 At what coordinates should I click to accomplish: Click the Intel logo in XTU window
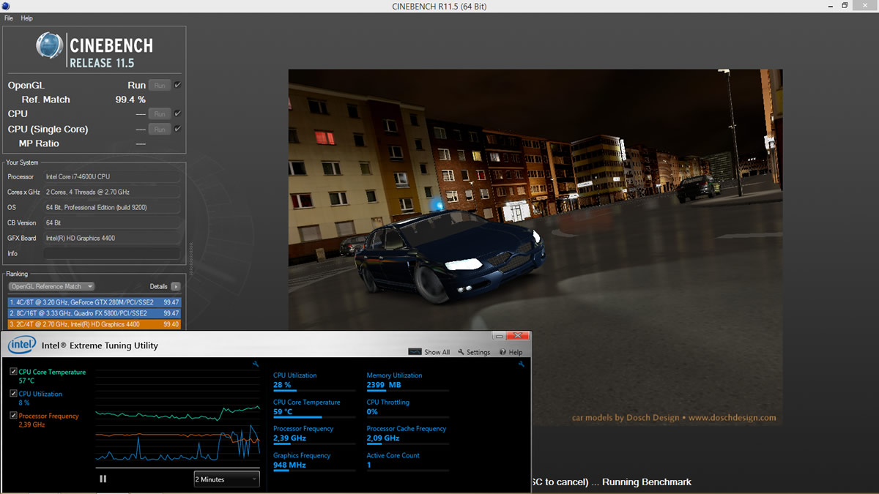pos(22,345)
